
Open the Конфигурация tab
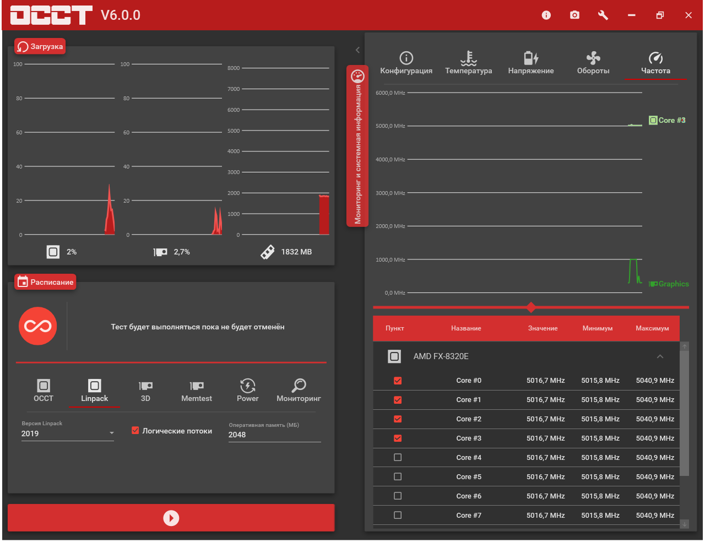coord(406,63)
